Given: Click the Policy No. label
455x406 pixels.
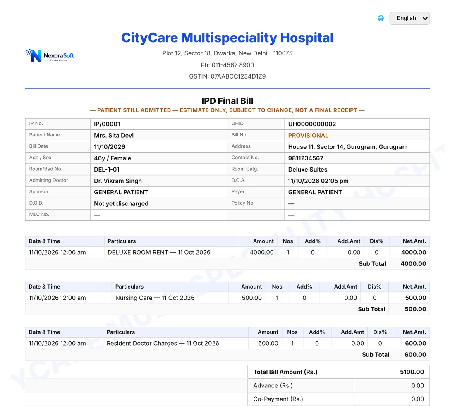Looking at the screenshot, I should [243, 203].
